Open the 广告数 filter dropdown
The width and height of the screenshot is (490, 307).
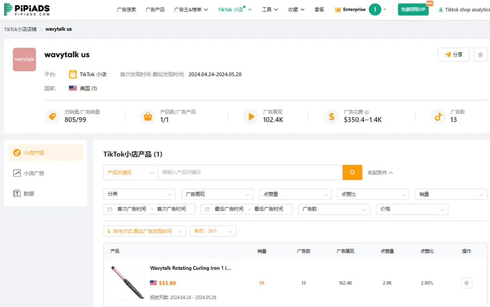[334, 209]
